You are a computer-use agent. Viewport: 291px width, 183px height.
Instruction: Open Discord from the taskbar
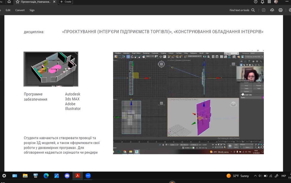[x=67, y=176]
